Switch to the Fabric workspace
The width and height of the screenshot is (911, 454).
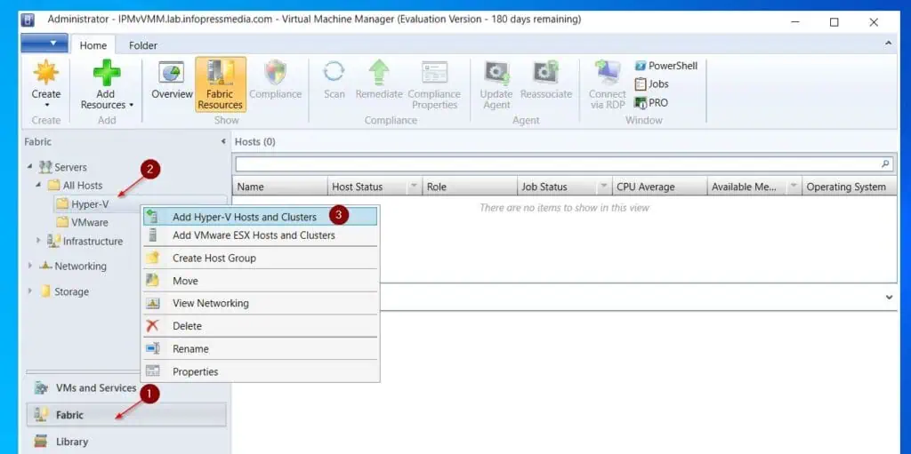126,415
